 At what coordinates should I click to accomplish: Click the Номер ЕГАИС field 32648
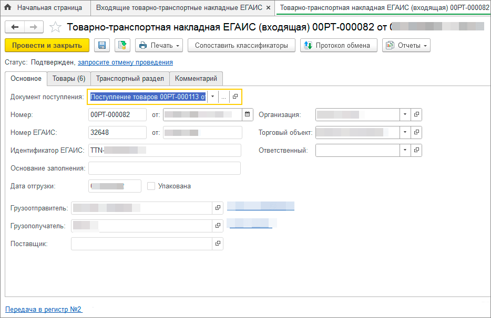(x=117, y=132)
